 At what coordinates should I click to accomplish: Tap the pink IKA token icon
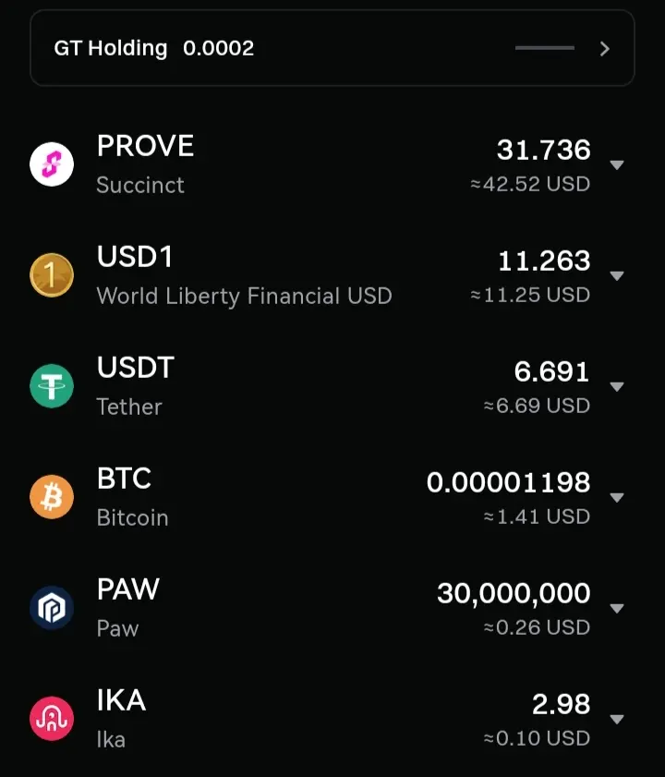pyautogui.click(x=52, y=719)
